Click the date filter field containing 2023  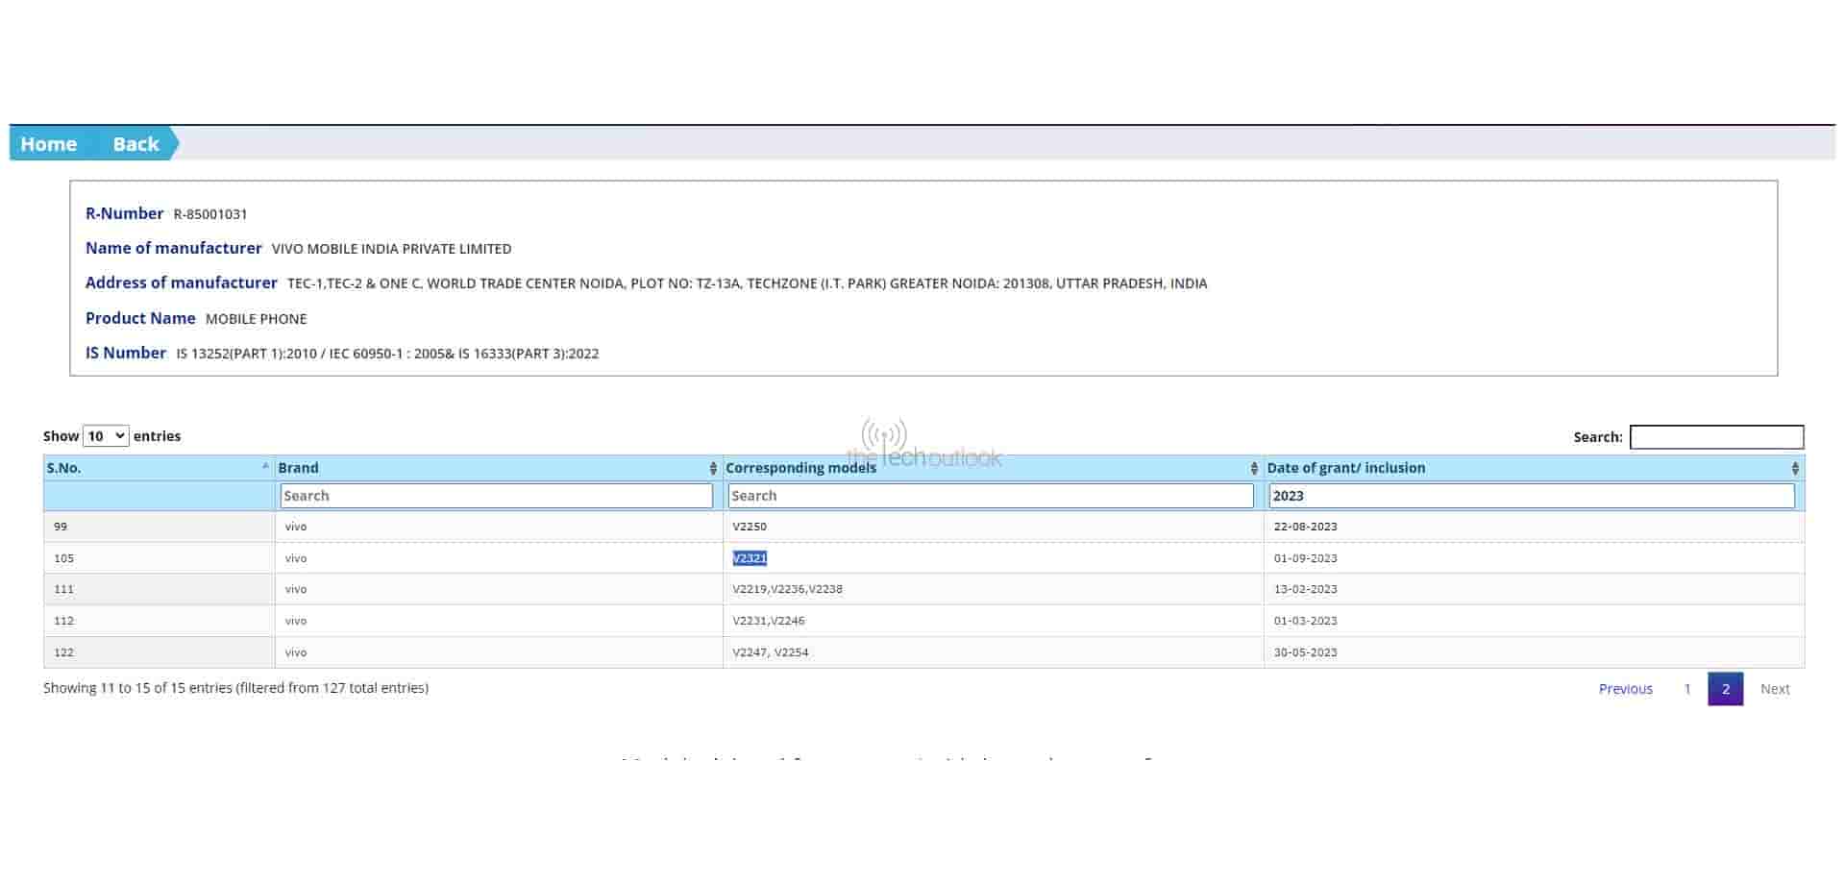click(1531, 496)
